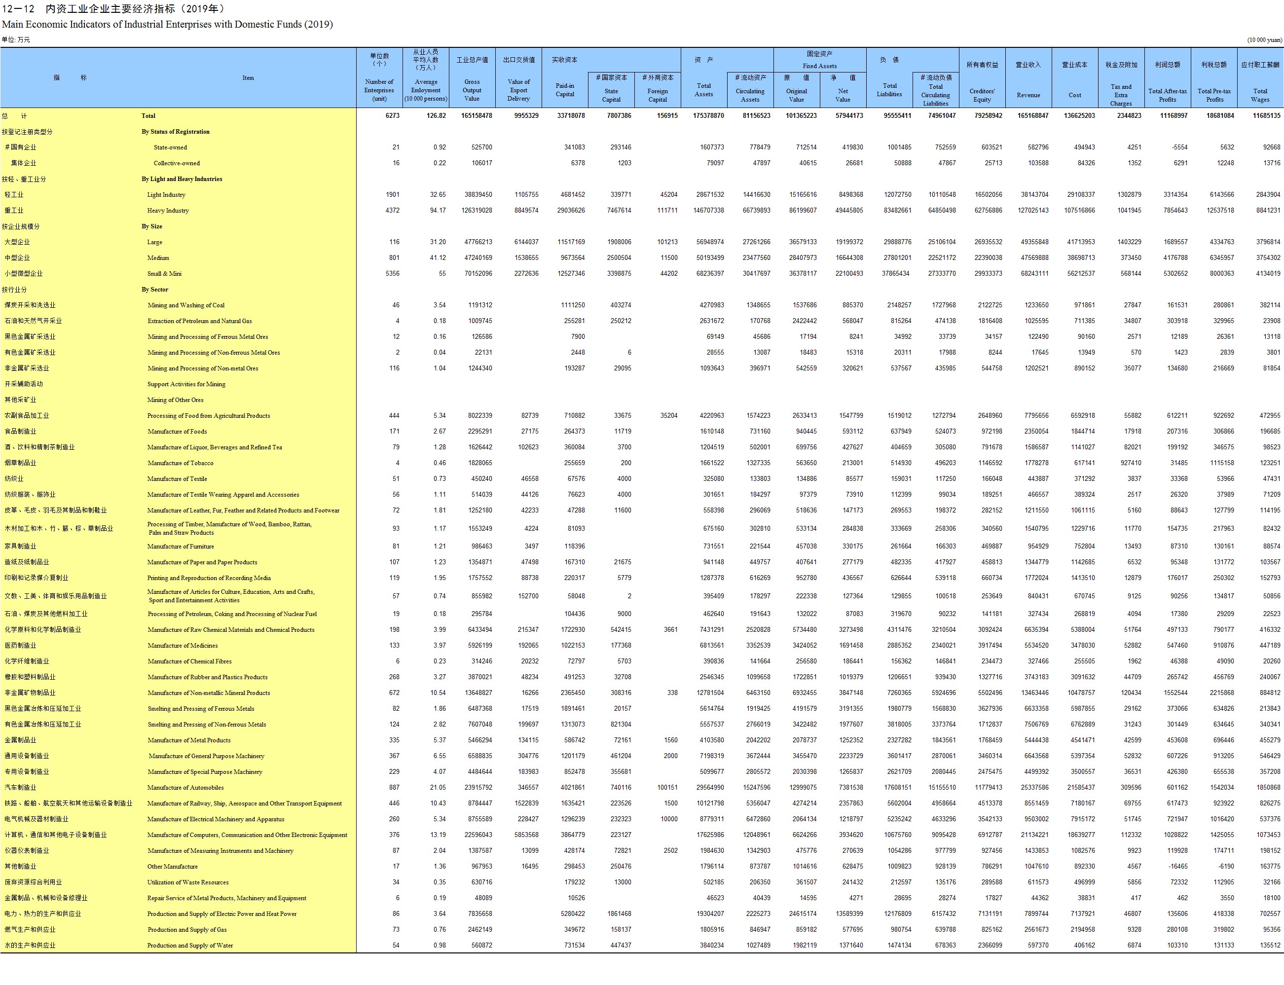Select the 'Creditors' Equity' header

point(982,77)
